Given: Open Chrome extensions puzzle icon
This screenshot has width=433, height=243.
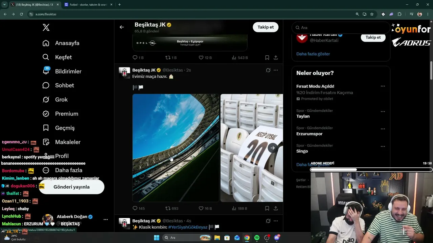Looking at the screenshot, I should 400,14.
